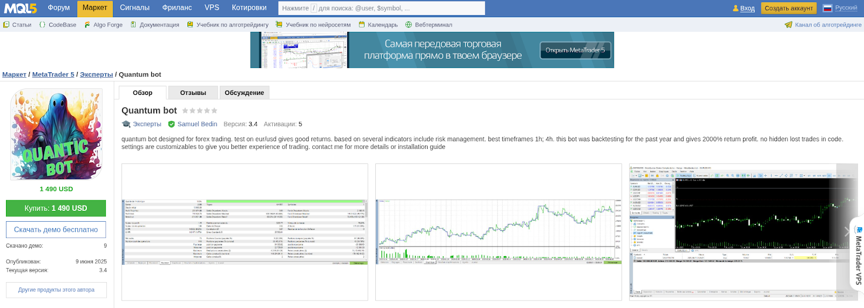Click the Quantic Bot product logo

tap(56, 134)
